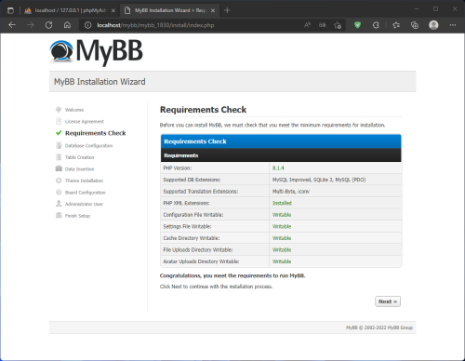Image resolution: width=465 pixels, height=361 pixels.
Task: Open the Favorites list
Action: pos(396,25)
